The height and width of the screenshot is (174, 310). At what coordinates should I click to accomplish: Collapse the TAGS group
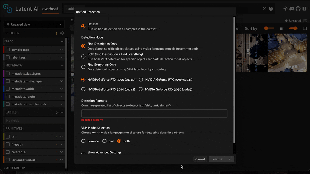click(x=62, y=41)
